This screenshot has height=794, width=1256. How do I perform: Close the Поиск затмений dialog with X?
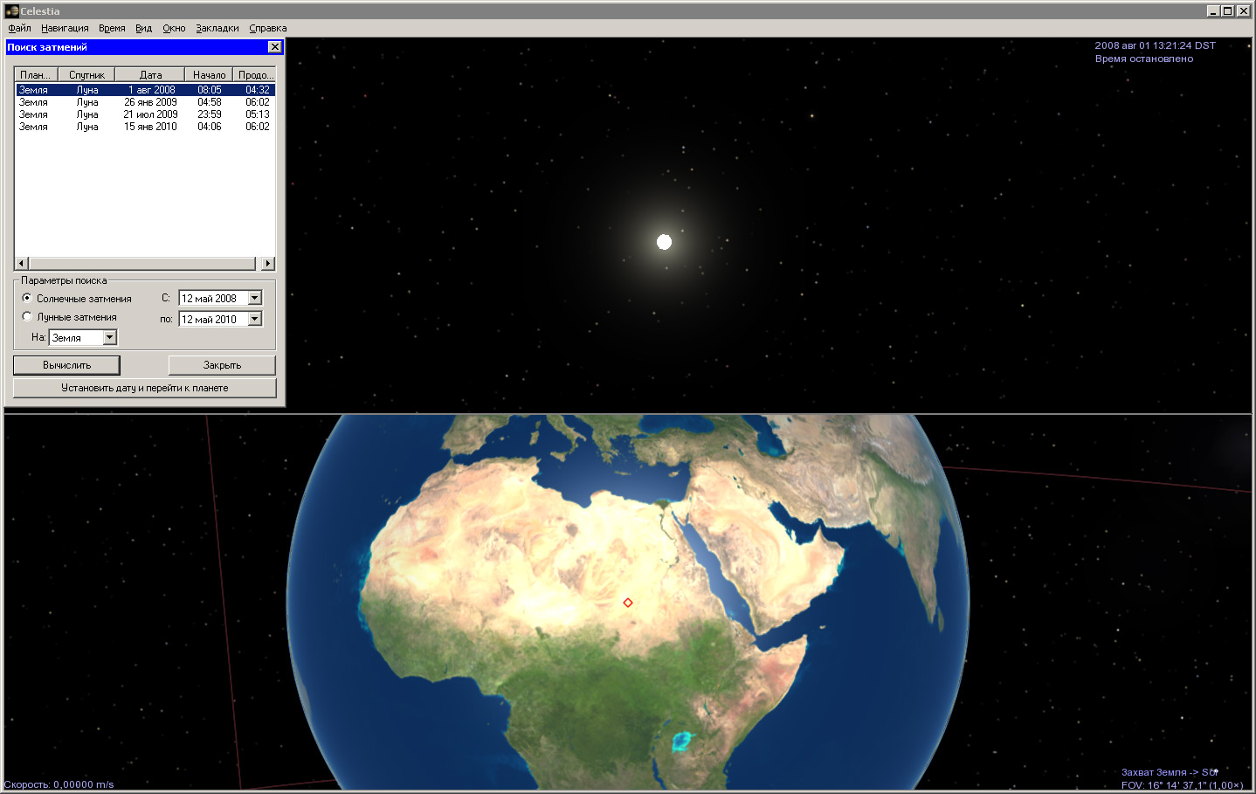[x=275, y=47]
